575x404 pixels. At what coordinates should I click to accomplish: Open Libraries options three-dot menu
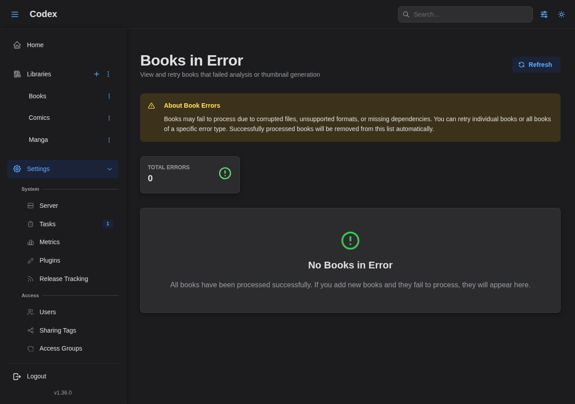pos(108,74)
